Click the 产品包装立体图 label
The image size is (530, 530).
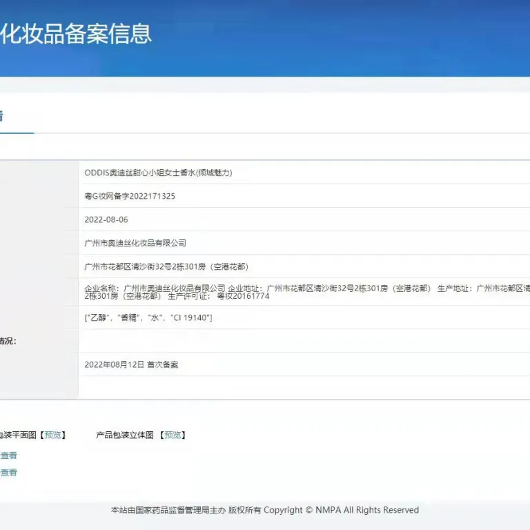pos(125,435)
